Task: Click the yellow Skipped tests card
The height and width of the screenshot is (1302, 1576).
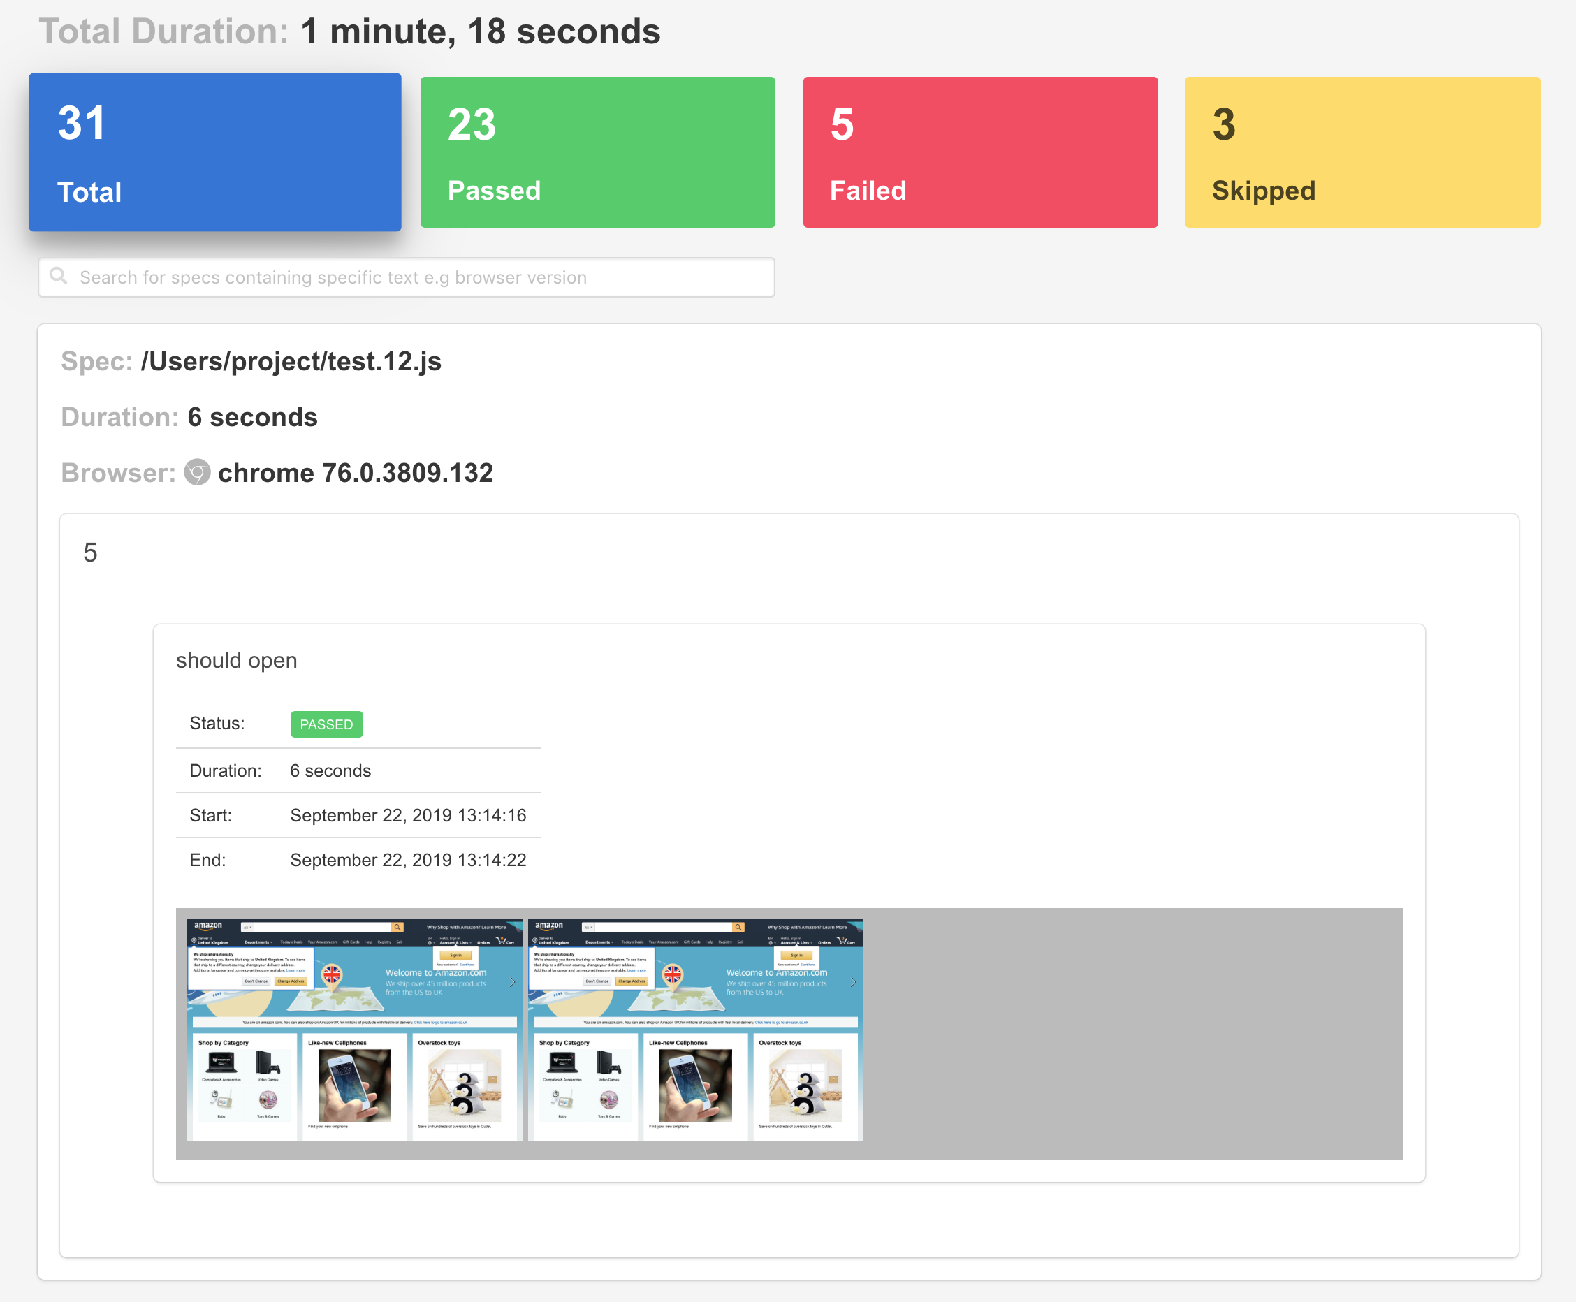Action: pos(1362,152)
